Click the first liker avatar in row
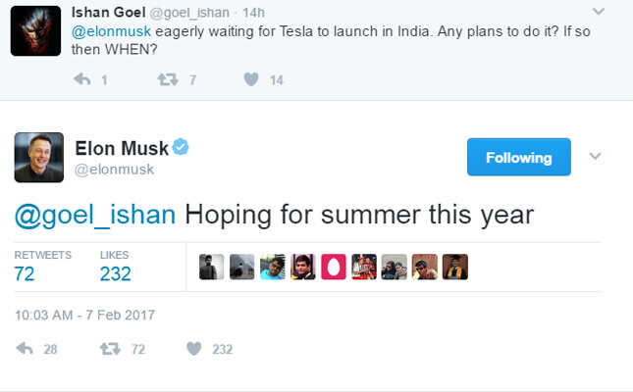633x392 pixels. coord(211,267)
